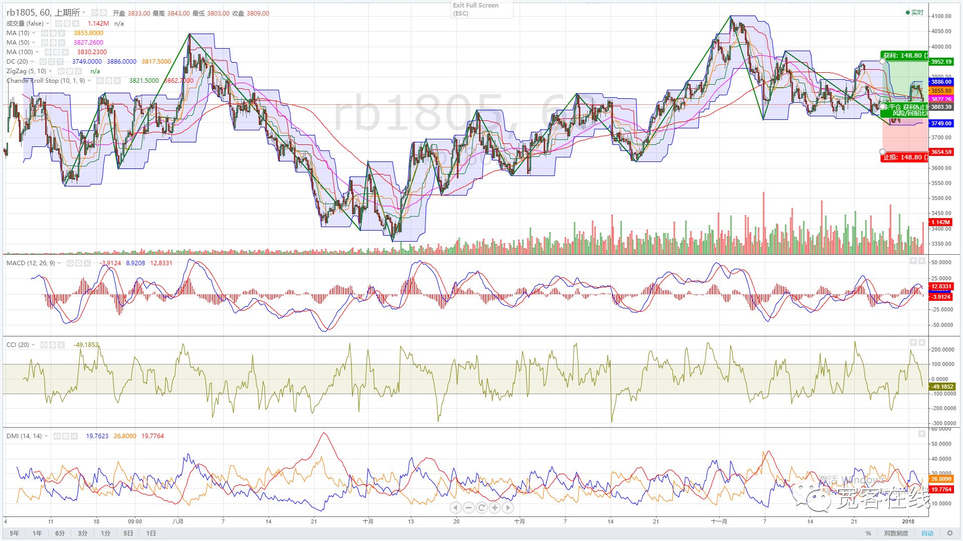Click the 自动 auto scale button
The width and height of the screenshot is (963, 541).
click(x=927, y=533)
